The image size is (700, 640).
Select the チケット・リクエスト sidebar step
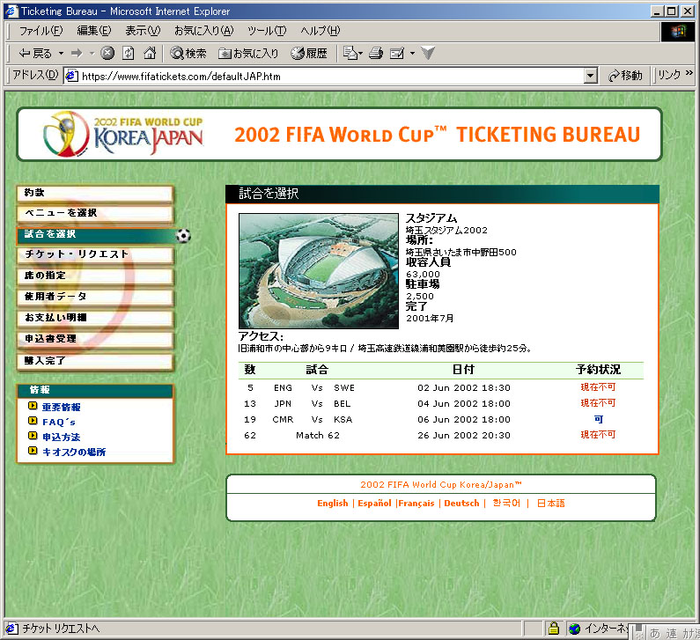94,254
